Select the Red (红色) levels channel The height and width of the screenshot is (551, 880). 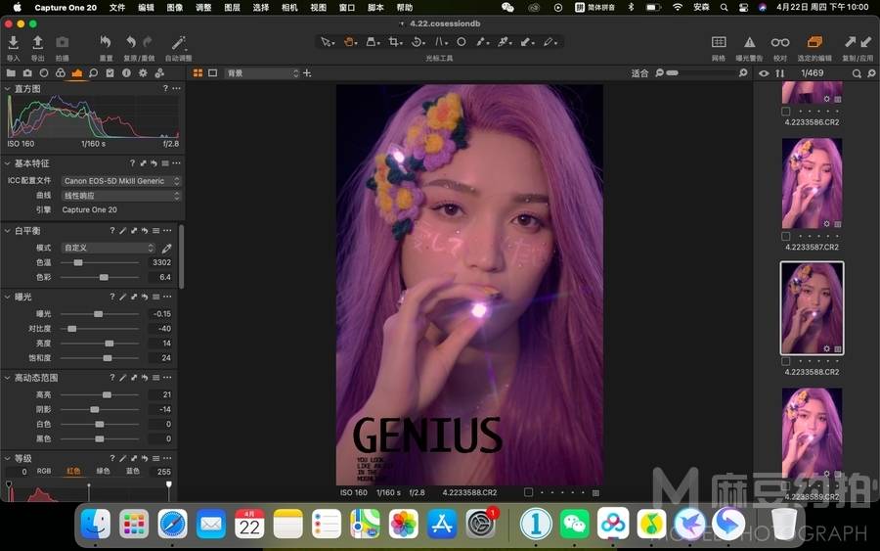73,472
